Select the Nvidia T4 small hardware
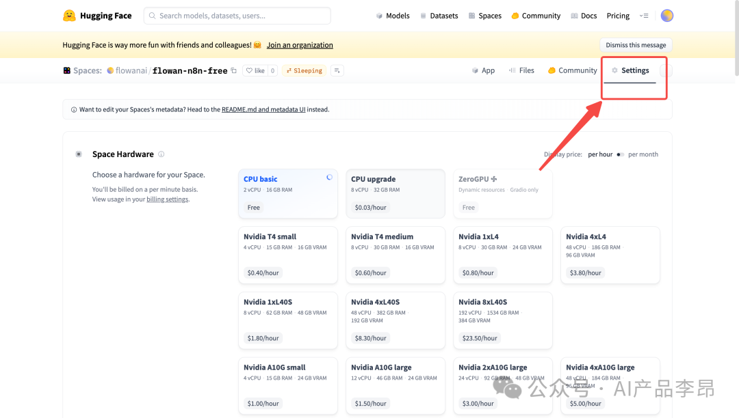Screen dimensions: 739x418 pyautogui.click(x=288, y=255)
